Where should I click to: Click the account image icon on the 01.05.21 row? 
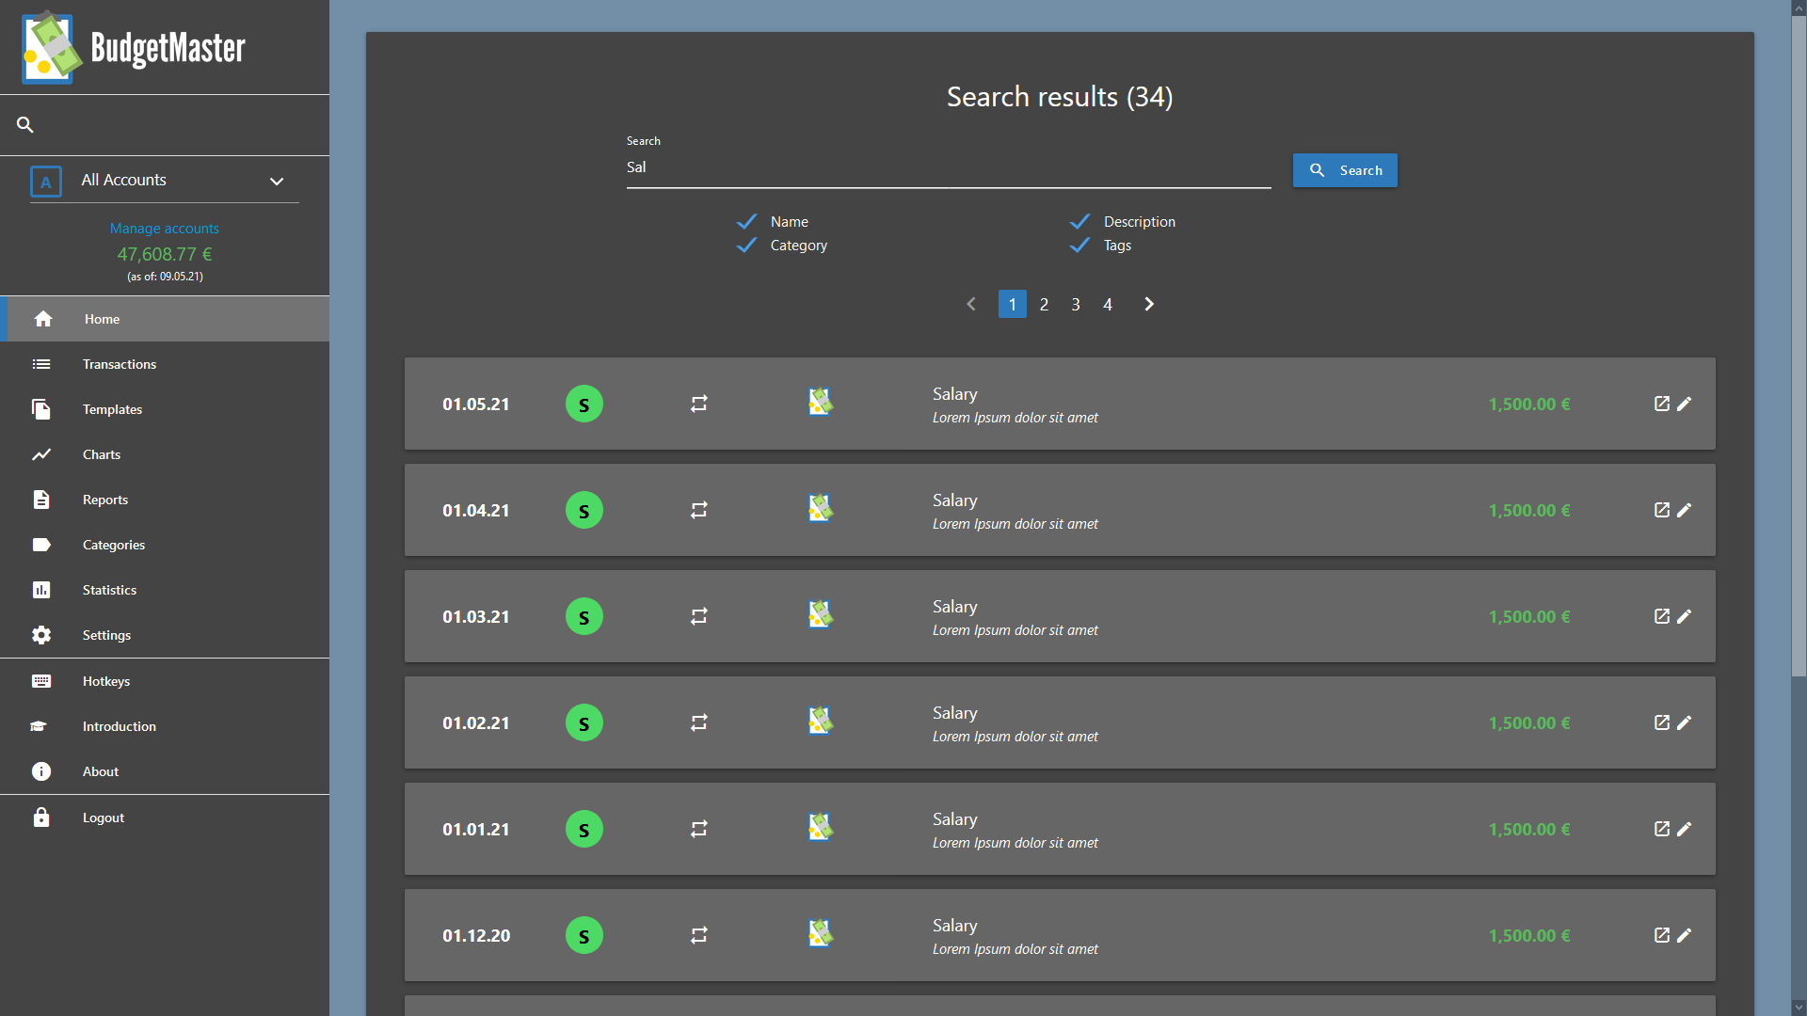point(821,403)
